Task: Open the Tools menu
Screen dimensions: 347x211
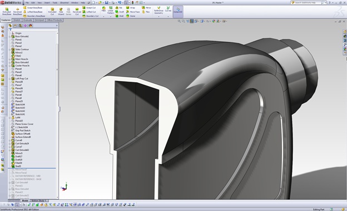Action: point(55,3)
